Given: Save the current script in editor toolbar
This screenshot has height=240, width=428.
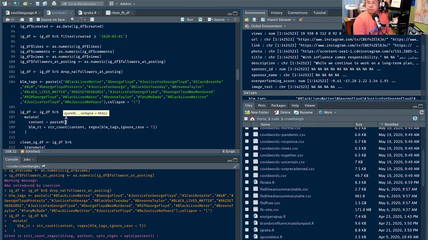Looking at the screenshot, I should (x=30, y=20).
